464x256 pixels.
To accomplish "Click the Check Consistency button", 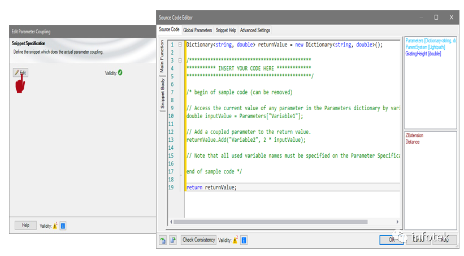I will (198, 240).
